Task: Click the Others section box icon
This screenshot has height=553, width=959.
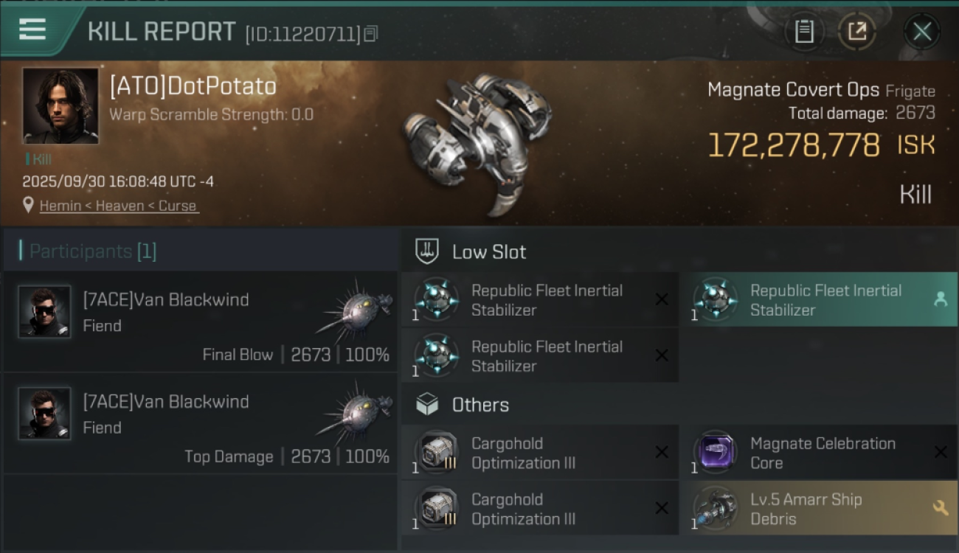Action: [x=428, y=405]
